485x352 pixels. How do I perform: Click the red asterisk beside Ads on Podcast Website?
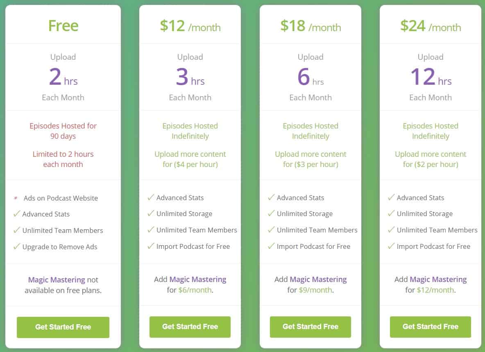[16, 199]
